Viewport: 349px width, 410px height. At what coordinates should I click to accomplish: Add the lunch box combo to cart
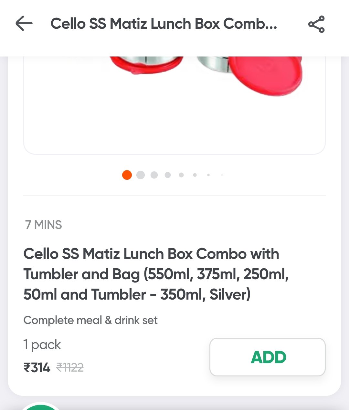268,357
